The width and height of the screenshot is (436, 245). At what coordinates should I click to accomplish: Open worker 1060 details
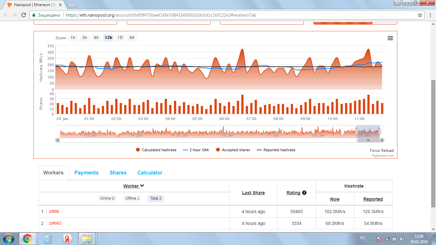click(x=54, y=212)
